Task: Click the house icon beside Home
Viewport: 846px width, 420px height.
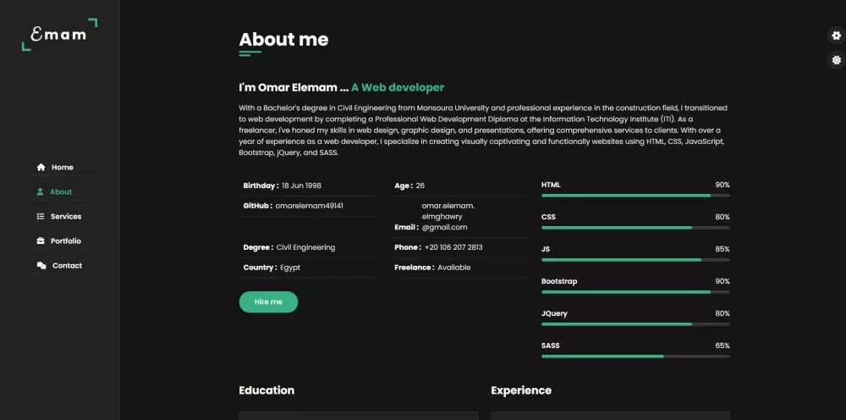Action: tap(41, 168)
